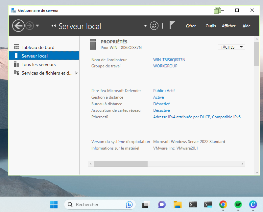Click the refresh icon in the toolbar

[x=154, y=26]
